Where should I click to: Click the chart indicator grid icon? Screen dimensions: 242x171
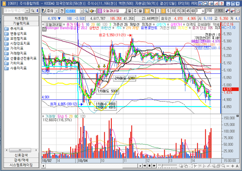click(x=44, y=29)
